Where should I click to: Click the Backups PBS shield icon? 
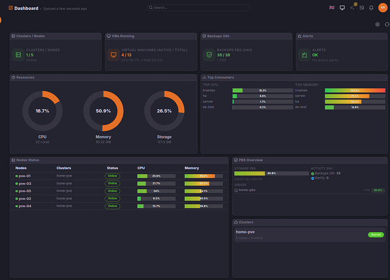click(x=209, y=55)
